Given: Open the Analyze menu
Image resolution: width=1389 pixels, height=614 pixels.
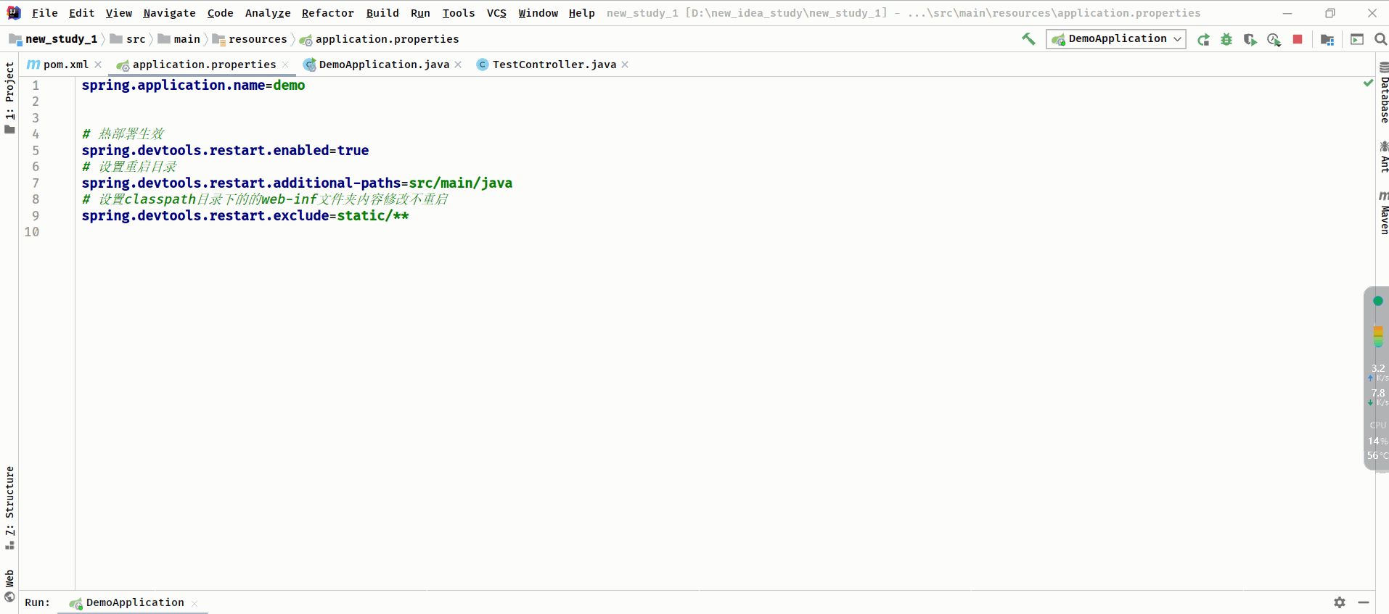Looking at the screenshot, I should pos(268,13).
